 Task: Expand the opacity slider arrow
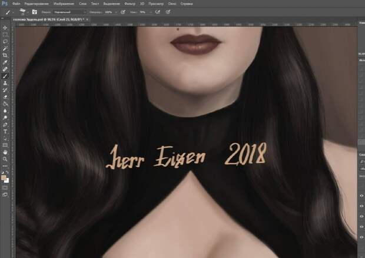(116, 12)
